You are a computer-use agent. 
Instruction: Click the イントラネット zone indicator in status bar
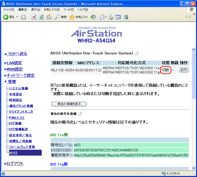[x=171, y=173]
